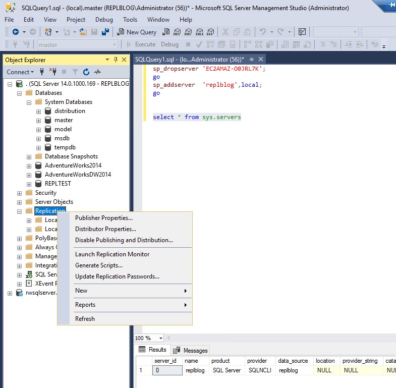The height and width of the screenshot is (388, 396).
Task: Open the Connect dropdown in Object Explorer
Action: (x=20, y=72)
